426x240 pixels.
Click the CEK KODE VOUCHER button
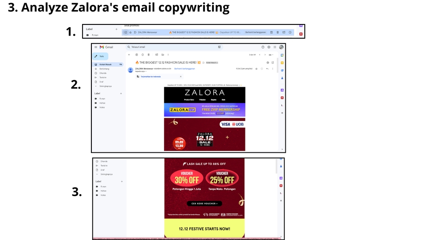(x=204, y=204)
